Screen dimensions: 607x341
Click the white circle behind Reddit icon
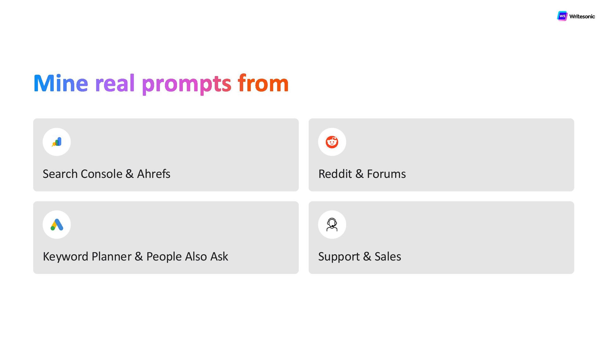tap(332, 142)
